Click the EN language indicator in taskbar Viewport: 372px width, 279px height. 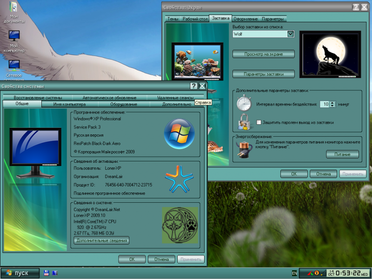[294, 273]
